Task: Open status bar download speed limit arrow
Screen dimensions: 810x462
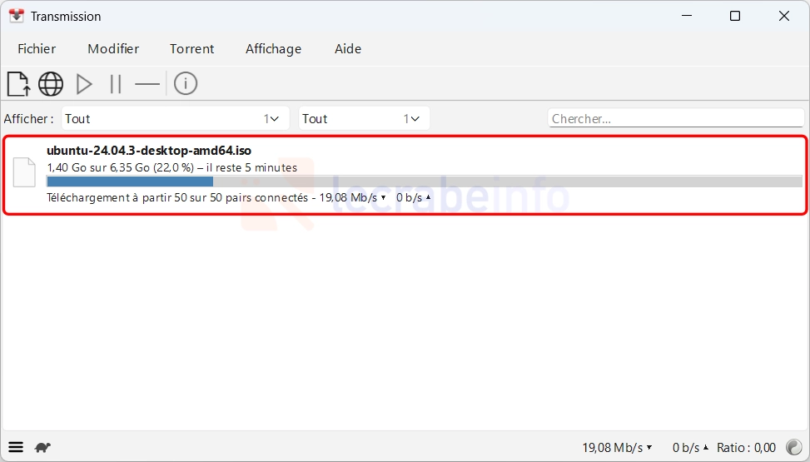Action: coord(649,448)
